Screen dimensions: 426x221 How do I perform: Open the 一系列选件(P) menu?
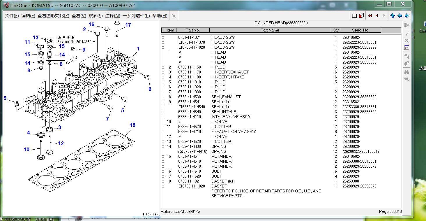(136, 16)
